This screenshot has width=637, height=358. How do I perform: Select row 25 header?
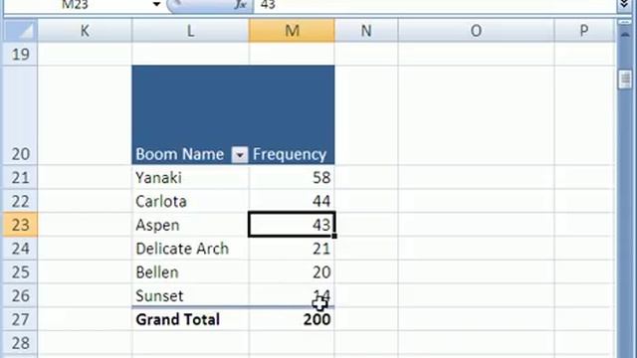(x=20, y=271)
